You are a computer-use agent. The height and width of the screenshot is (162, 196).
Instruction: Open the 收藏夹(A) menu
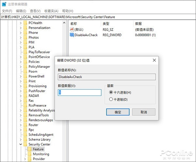point(51,11)
